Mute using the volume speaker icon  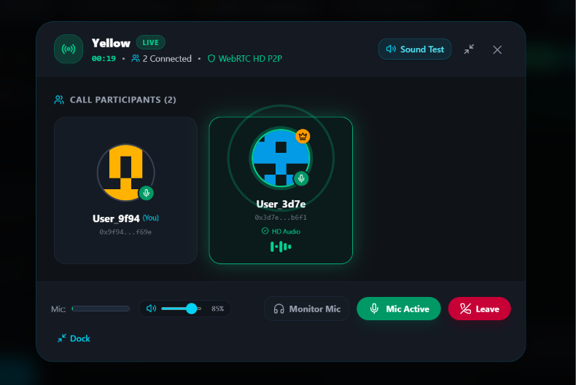coord(151,309)
